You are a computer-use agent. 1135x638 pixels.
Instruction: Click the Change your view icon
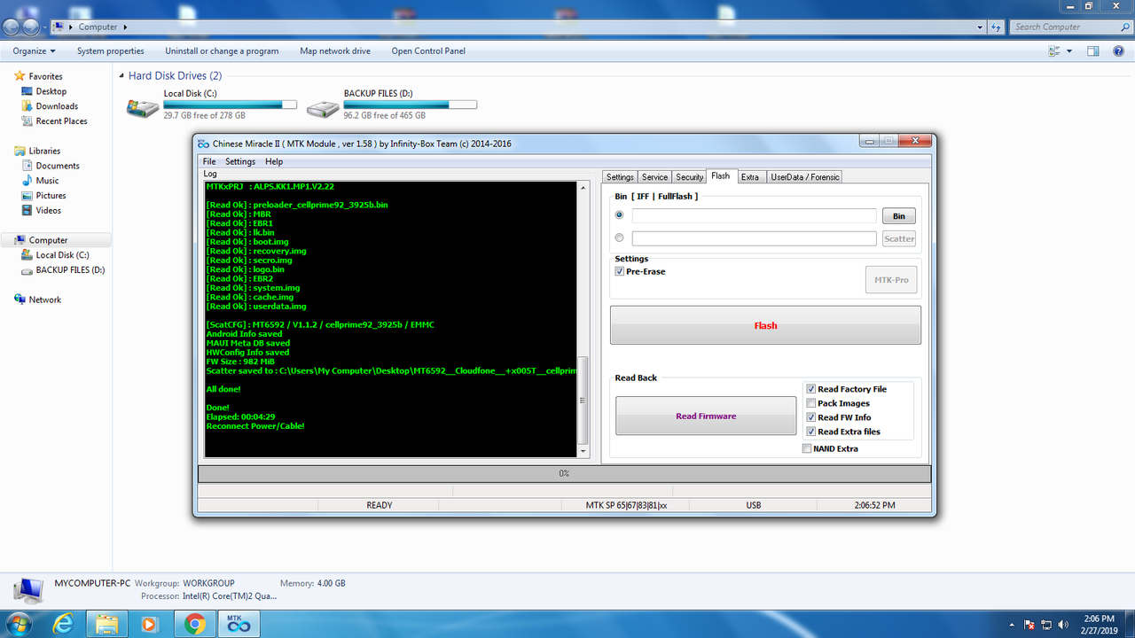1054,51
